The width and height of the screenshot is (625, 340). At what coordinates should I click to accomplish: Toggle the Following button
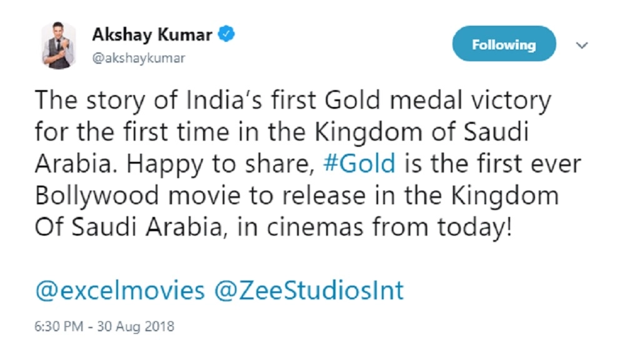tap(504, 45)
